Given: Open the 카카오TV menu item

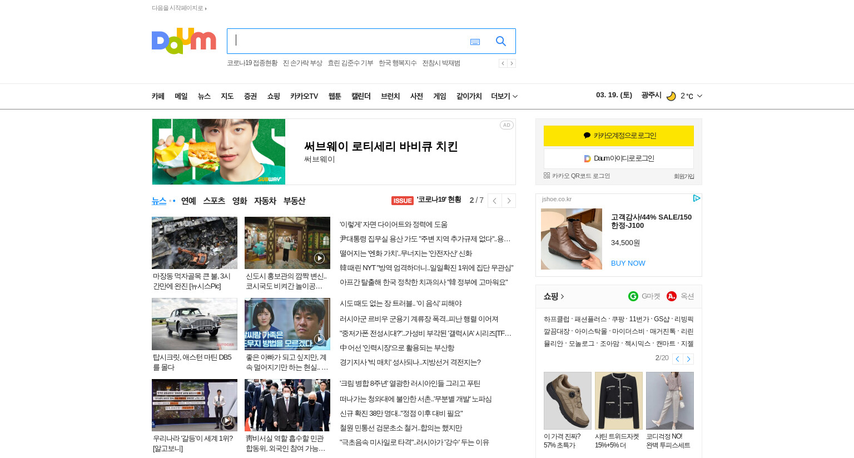Looking at the screenshot, I should coord(304,96).
